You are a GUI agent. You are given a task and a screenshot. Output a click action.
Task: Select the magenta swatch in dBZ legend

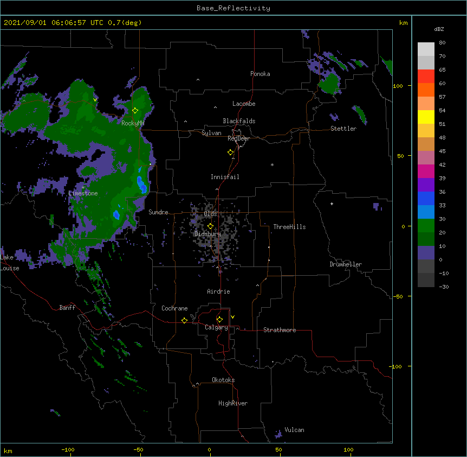point(426,171)
